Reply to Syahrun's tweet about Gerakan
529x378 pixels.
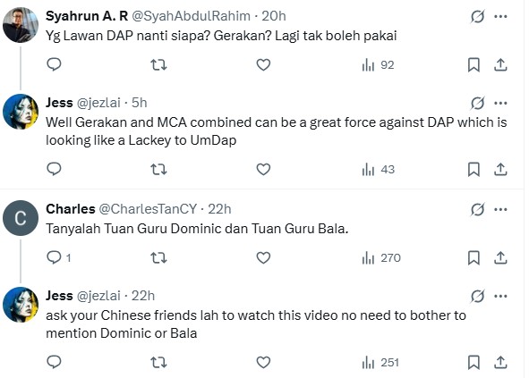coord(54,64)
